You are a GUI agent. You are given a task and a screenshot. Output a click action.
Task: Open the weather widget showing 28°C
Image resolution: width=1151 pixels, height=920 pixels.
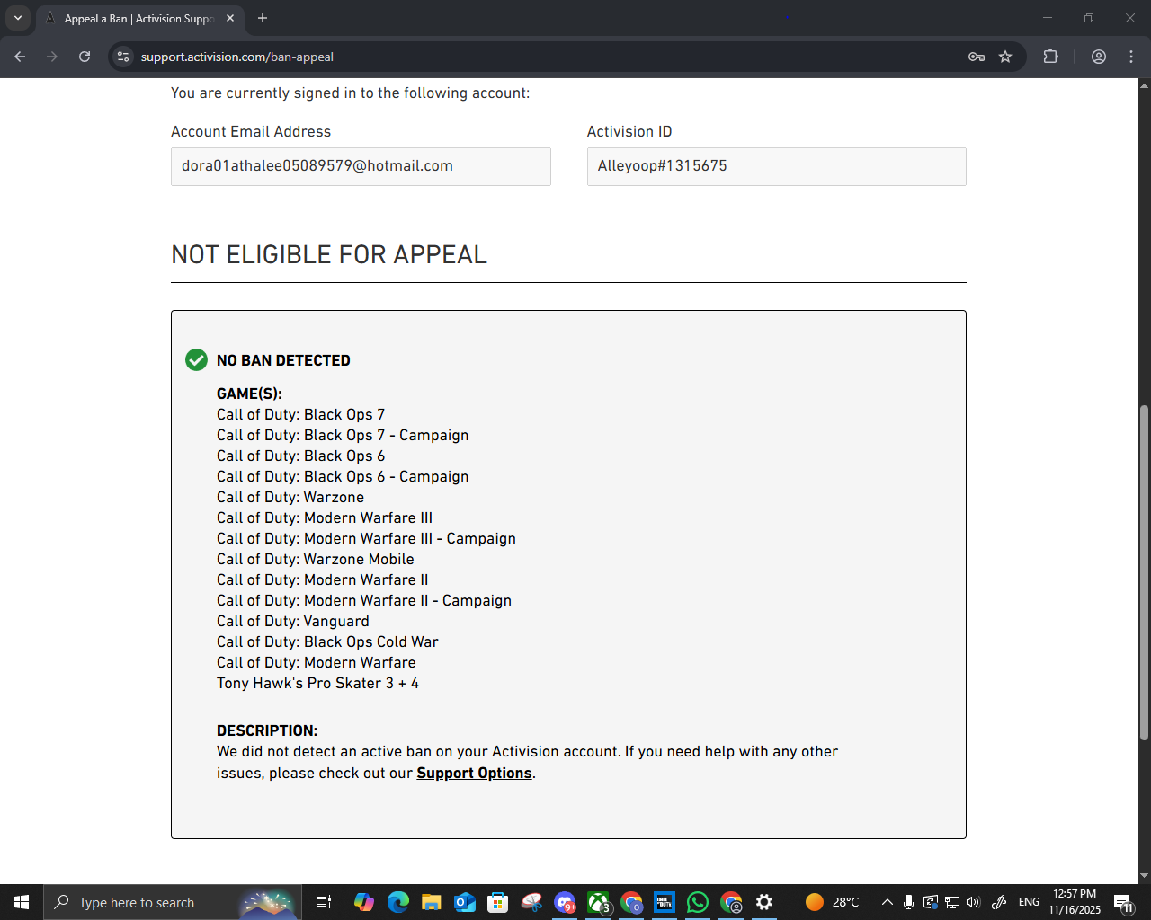coord(833,902)
